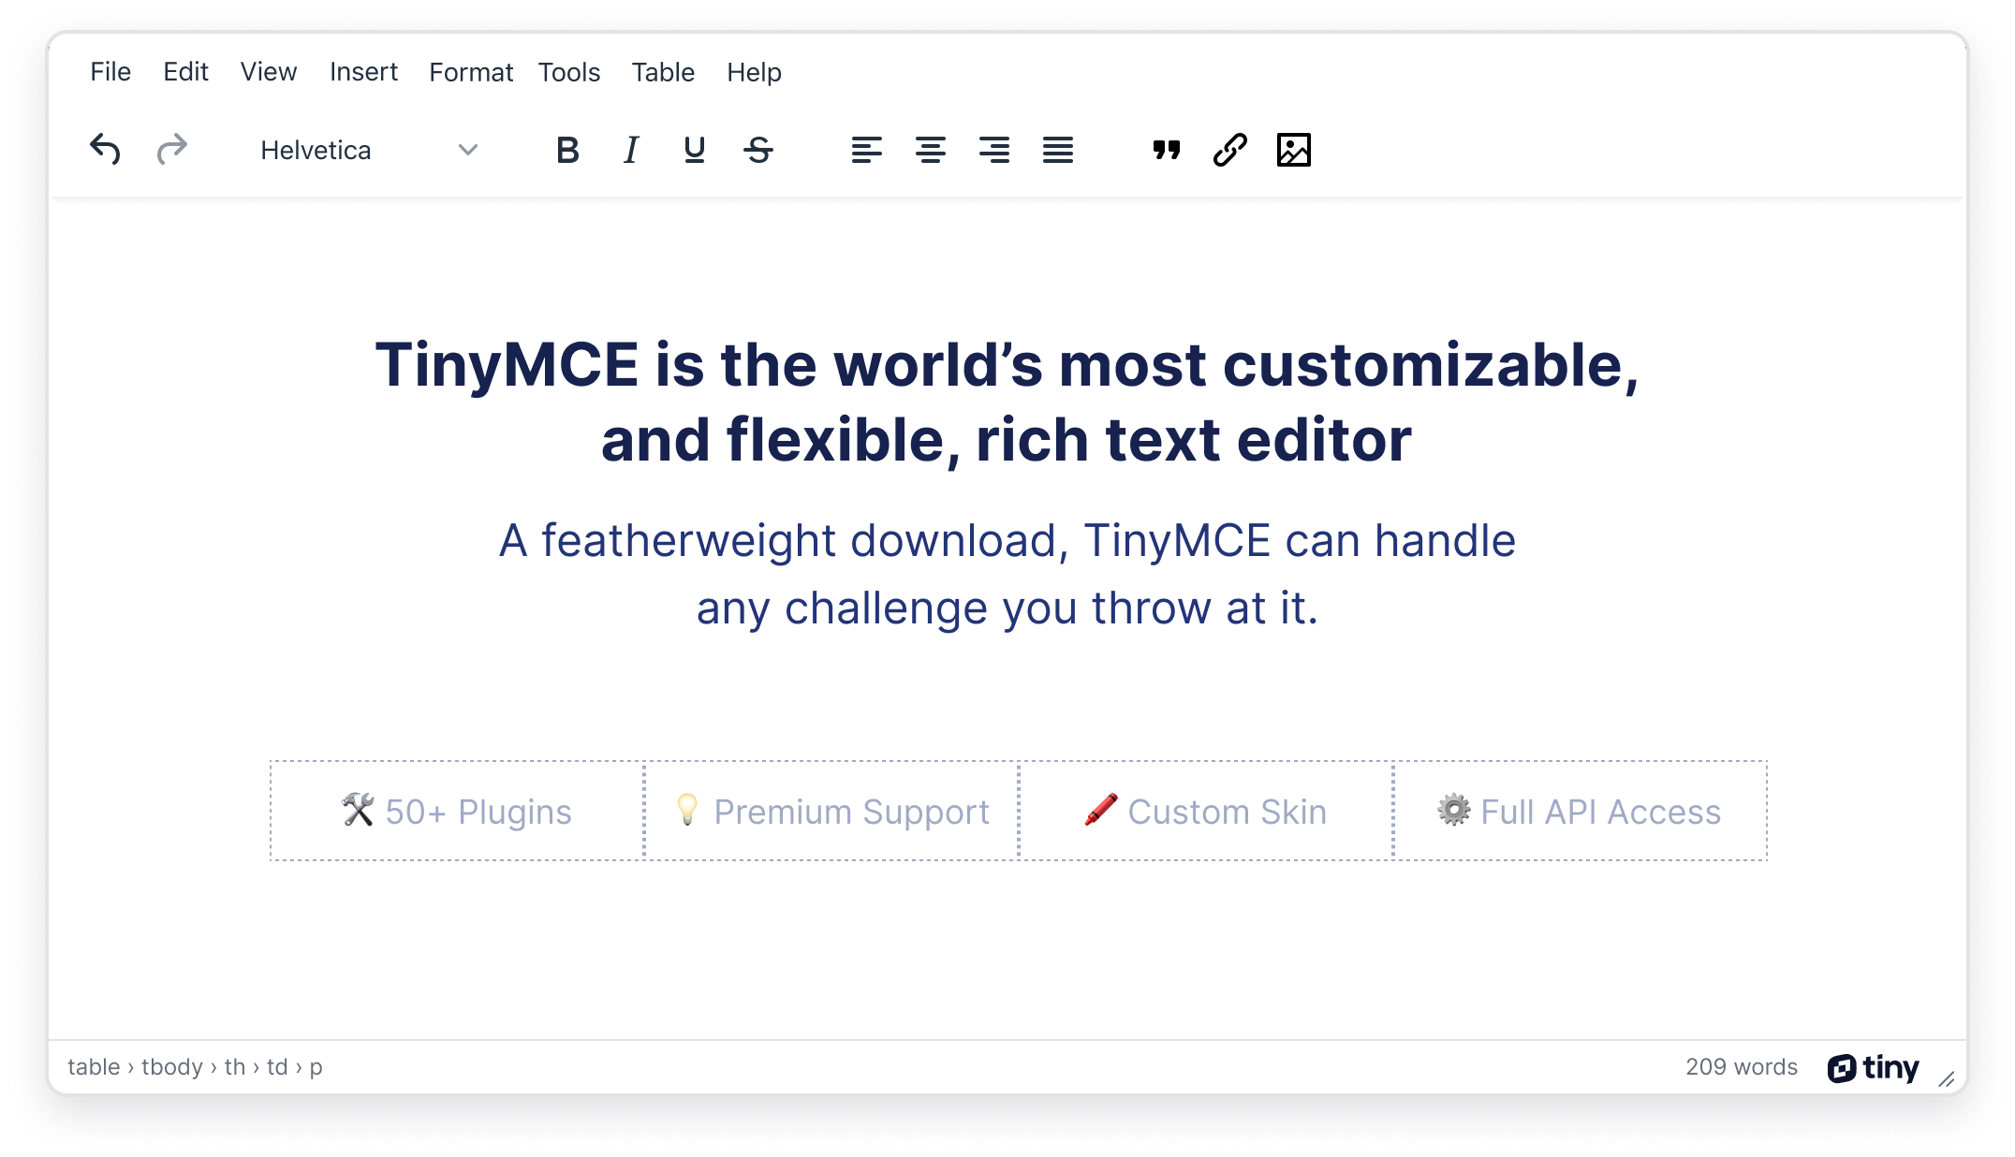
Task: Redo the last undone edit
Action: [x=171, y=150]
